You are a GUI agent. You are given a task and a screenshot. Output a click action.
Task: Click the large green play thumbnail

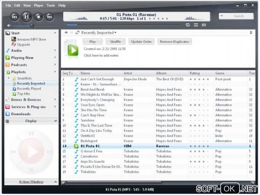[x=73, y=50]
